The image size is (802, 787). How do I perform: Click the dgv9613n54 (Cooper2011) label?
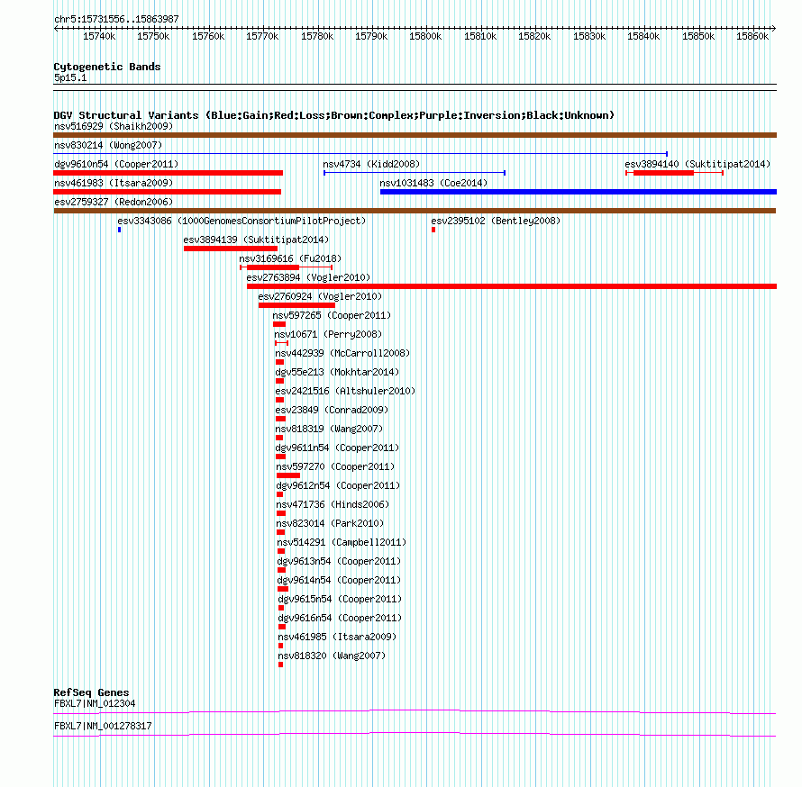pyautogui.click(x=339, y=561)
